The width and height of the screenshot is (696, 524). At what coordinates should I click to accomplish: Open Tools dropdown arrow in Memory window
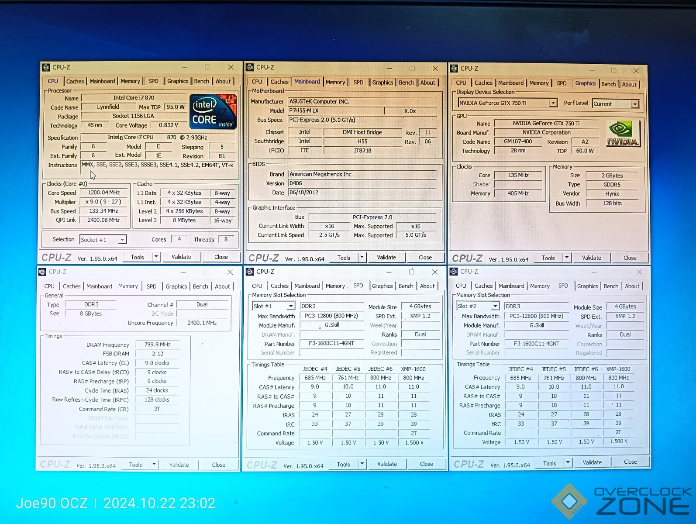point(154,465)
